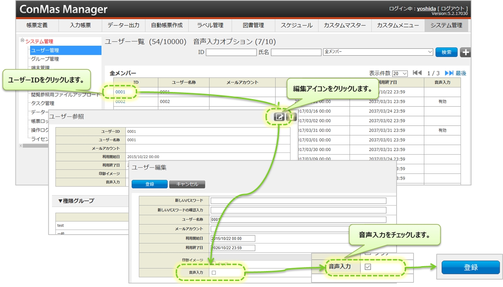Select the カスタムメニュー tab
Image resolution: width=503 pixels, height=287 pixels.
pos(398,25)
